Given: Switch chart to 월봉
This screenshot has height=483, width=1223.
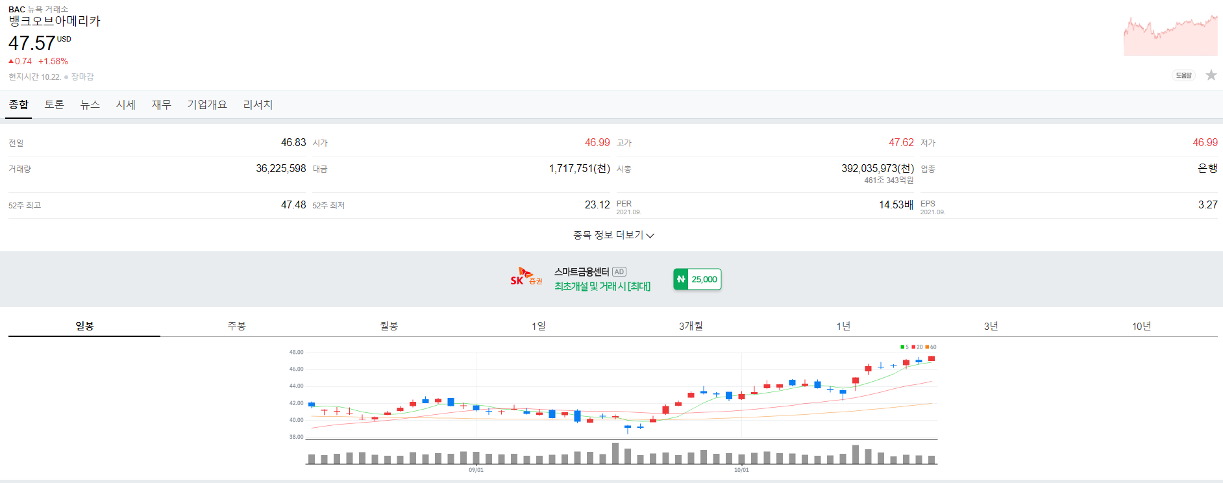Looking at the screenshot, I should click(x=388, y=326).
